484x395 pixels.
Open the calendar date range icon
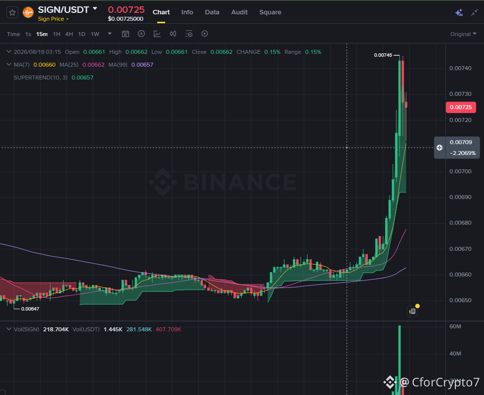click(x=126, y=34)
